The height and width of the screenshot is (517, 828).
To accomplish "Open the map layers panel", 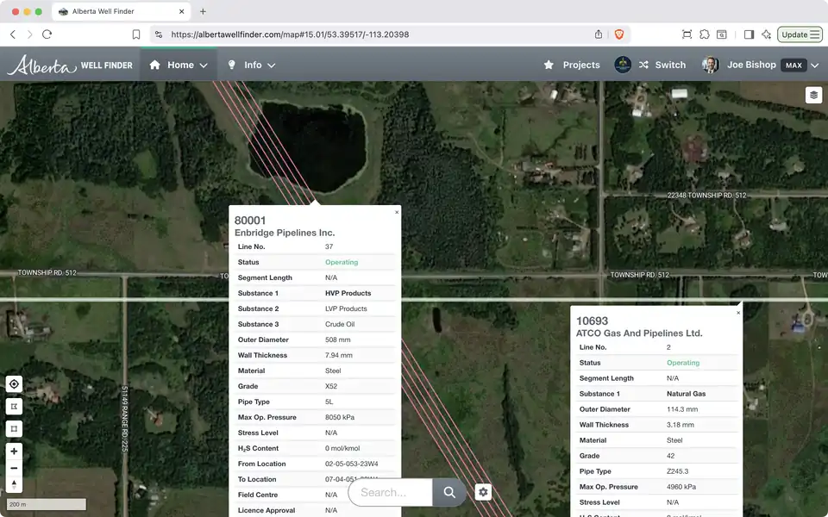I will [x=813, y=95].
